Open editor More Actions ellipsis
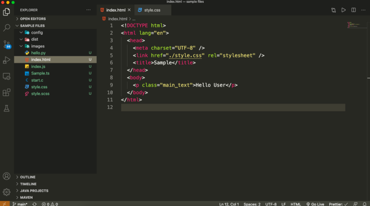The height and width of the screenshot is (206, 370). 363,10
